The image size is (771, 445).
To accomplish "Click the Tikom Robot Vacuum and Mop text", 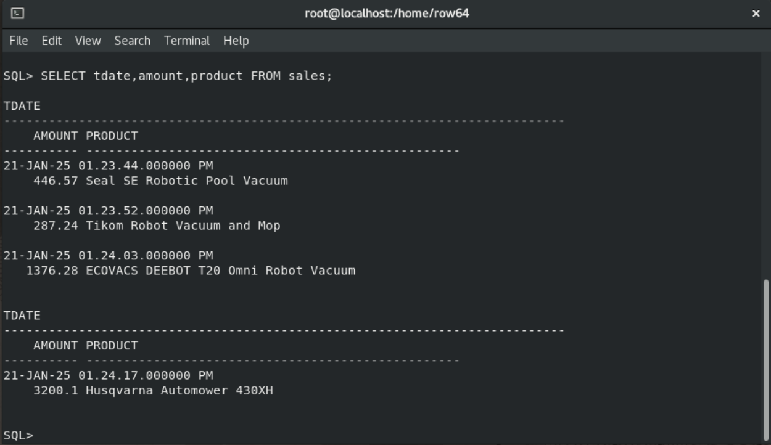I will pyautogui.click(x=183, y=226).
